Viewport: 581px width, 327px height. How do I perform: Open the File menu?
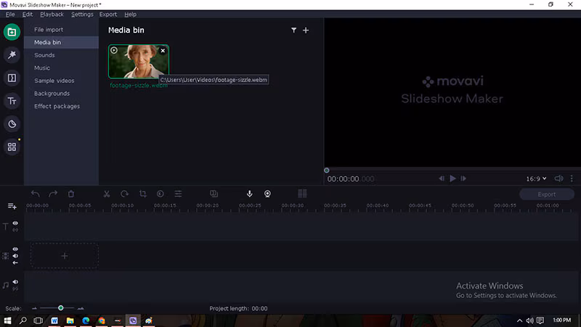coord(10,15)
